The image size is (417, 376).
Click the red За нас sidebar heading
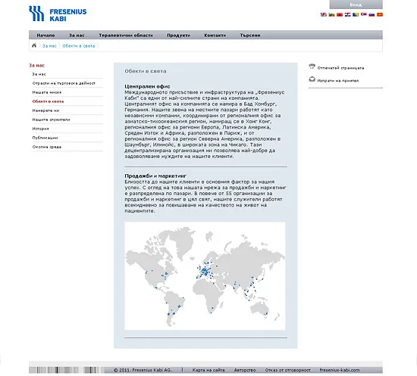pyautogui.click(x=36, y=65)
